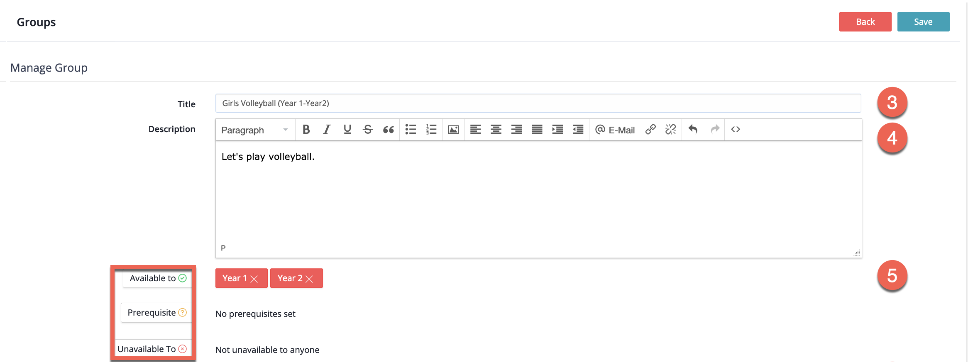
Task: Open the Prerequisite settings
Action: coord(156,313)
